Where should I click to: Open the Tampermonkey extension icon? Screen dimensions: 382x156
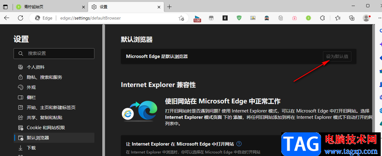211,18
